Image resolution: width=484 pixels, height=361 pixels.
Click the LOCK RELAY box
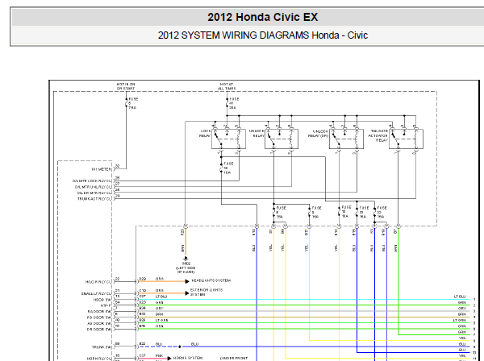coord(228,139)
